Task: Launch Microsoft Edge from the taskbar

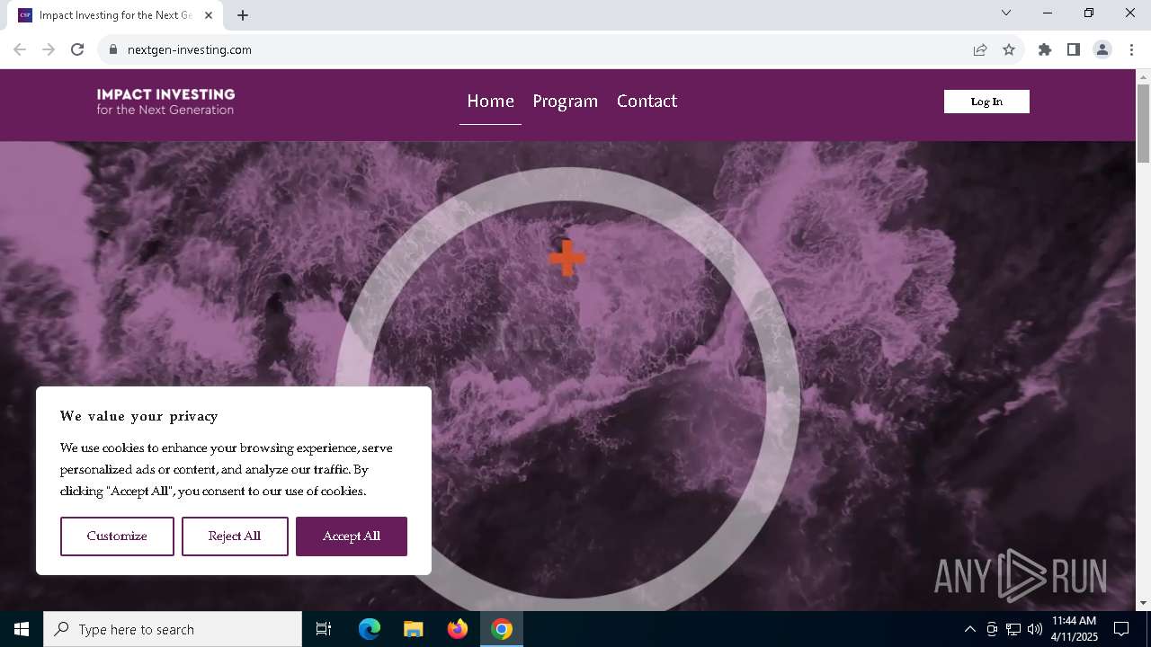Action: click(x=370, y=629)
